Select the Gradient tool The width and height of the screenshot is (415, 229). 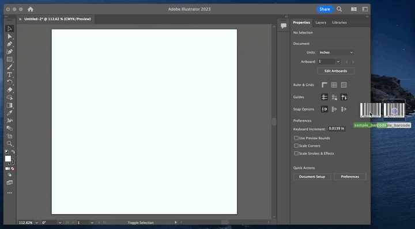pyautogui.click(x=10, y=105)
